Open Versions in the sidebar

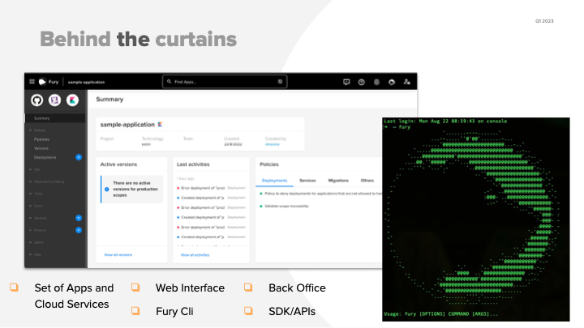(41, 148)
